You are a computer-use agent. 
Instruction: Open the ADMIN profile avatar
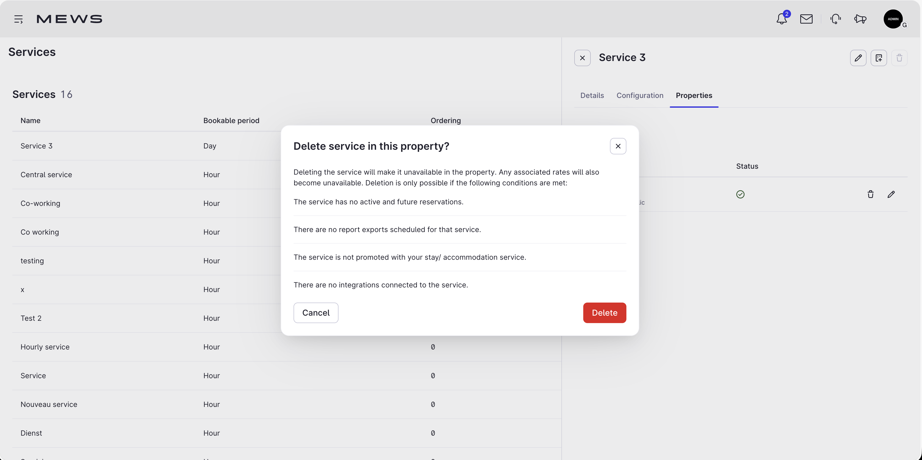(893, 19)
